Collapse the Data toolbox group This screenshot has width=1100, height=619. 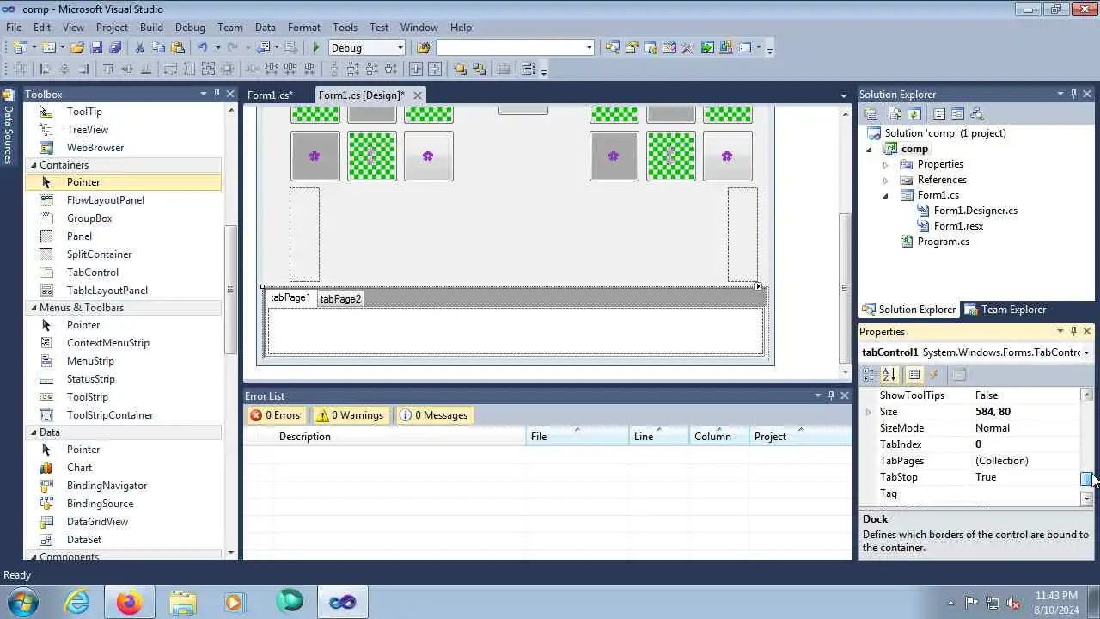pos(34,432)
